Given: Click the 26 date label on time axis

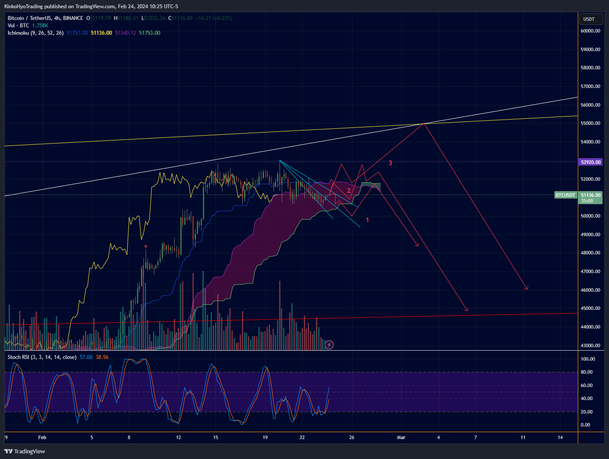Looking at the screenshot, I should click(352, 437).
